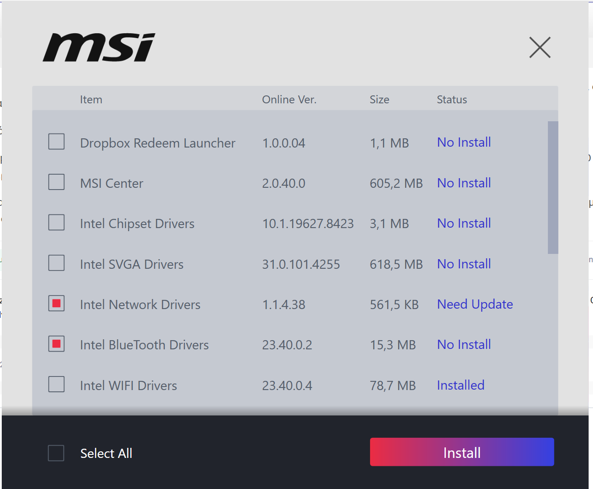Click the 618,5 MB size value
The height and width of the screenshot is (489, 593).
(x=396, y=264)
